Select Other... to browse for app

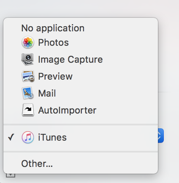[x=37, y=164]
